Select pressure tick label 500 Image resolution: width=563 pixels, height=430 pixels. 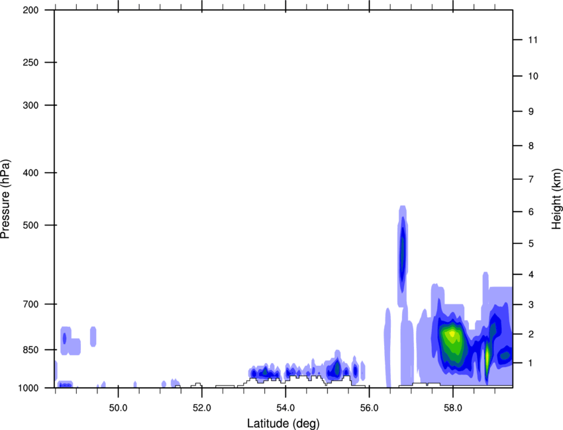pos(30,225)
